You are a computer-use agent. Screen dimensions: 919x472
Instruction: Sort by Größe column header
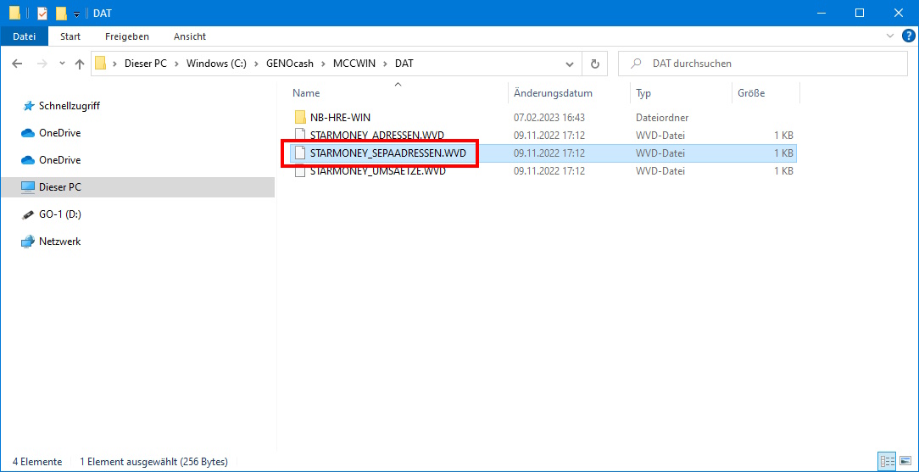pyautogui.click(x=751, y=93)
